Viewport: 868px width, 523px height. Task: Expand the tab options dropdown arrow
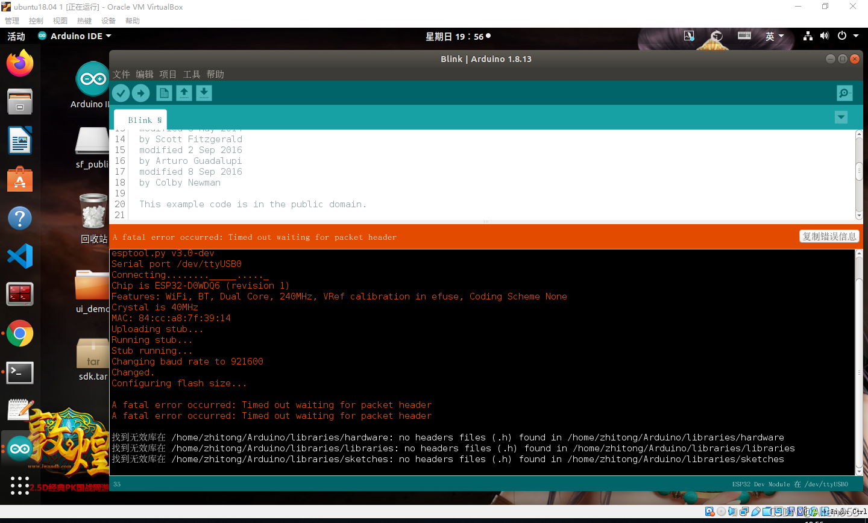pos(841,117)
